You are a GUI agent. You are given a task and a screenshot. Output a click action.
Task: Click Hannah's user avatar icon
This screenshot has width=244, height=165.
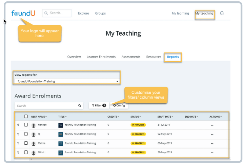[x=34, y=125]
